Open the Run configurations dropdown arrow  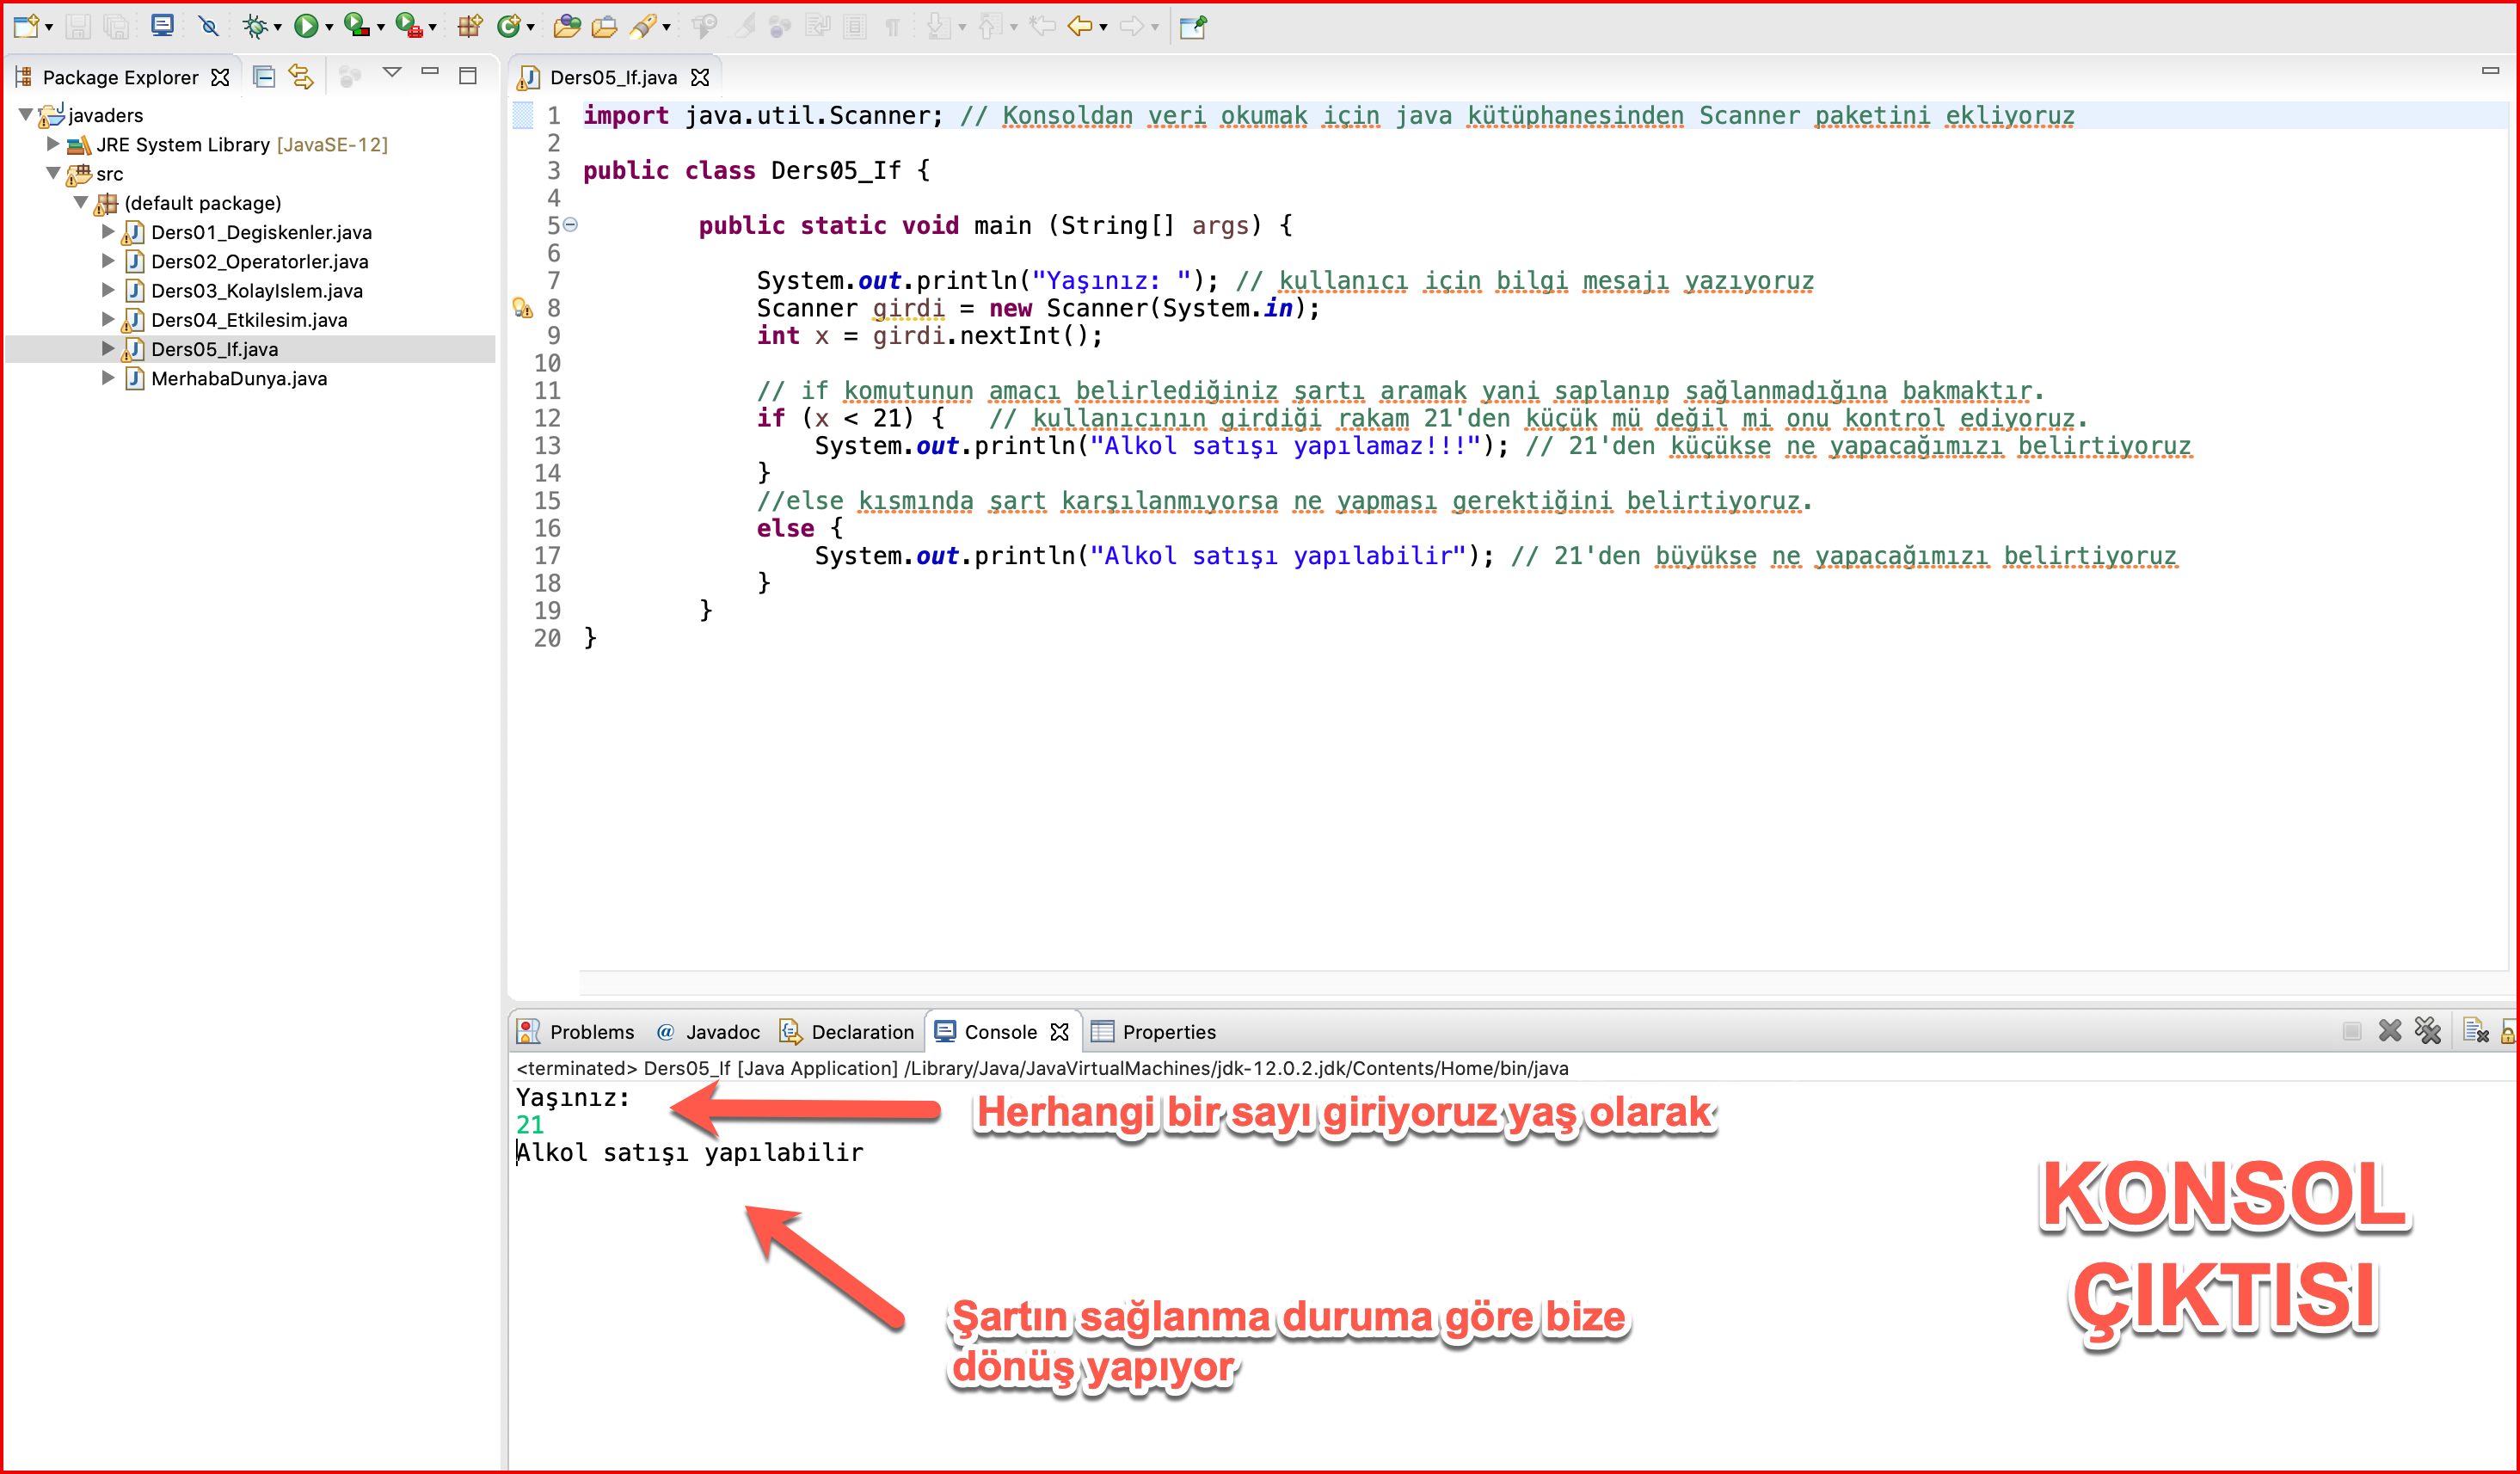point(329,27)
